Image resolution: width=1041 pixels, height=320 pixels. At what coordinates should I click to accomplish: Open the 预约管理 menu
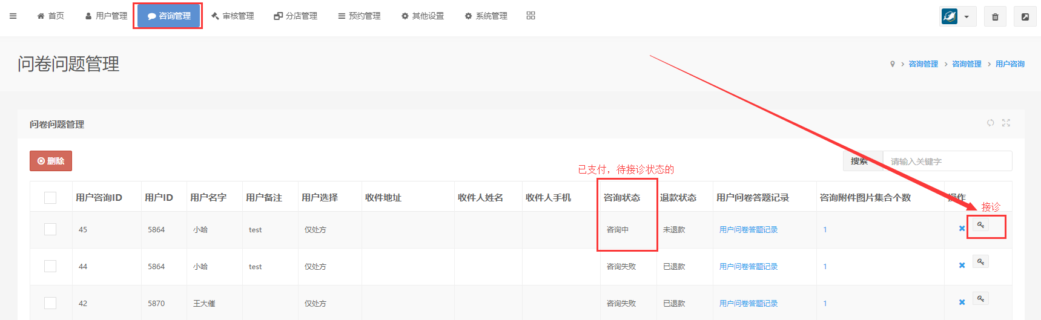359,16
